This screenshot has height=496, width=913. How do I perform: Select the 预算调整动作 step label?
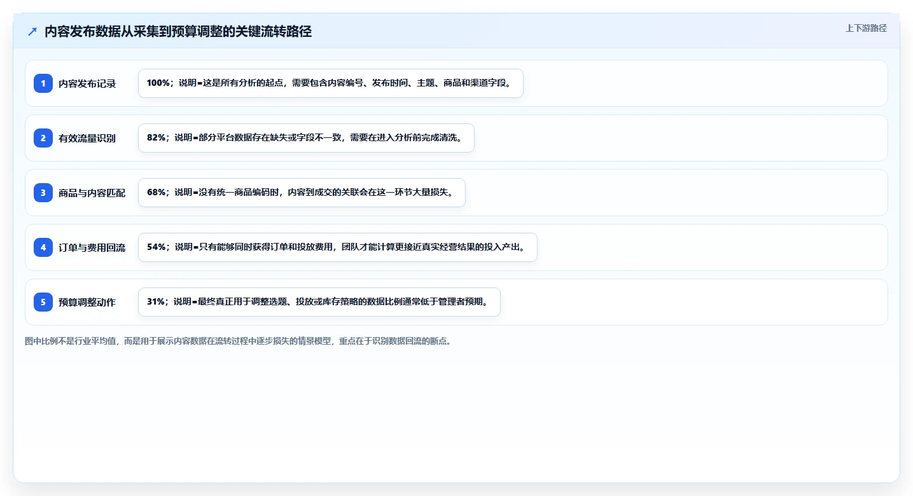tap(87, 302)
